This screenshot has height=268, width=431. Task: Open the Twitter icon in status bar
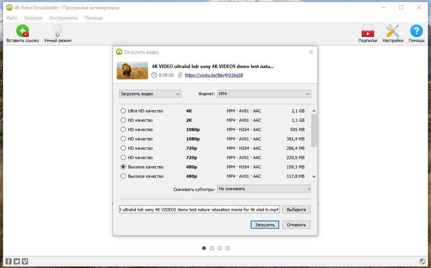coord(17,261)
